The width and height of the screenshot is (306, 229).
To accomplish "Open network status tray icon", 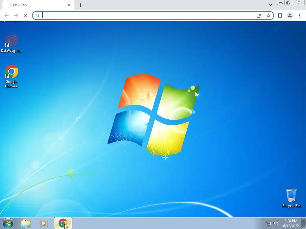I will click(269, 223).
